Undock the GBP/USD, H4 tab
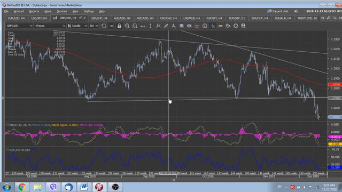The width and height of the screenshot is (342, 192). [x=81, y=18]
